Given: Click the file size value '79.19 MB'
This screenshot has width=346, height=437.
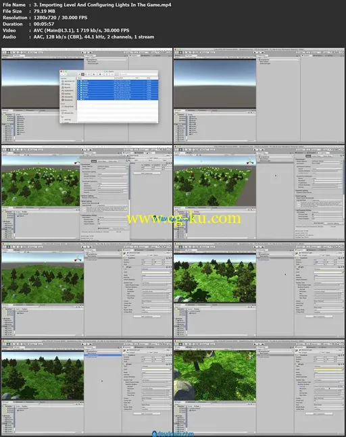Looking at the screenshot, I should pyautogui.click(x=45, y=11).
